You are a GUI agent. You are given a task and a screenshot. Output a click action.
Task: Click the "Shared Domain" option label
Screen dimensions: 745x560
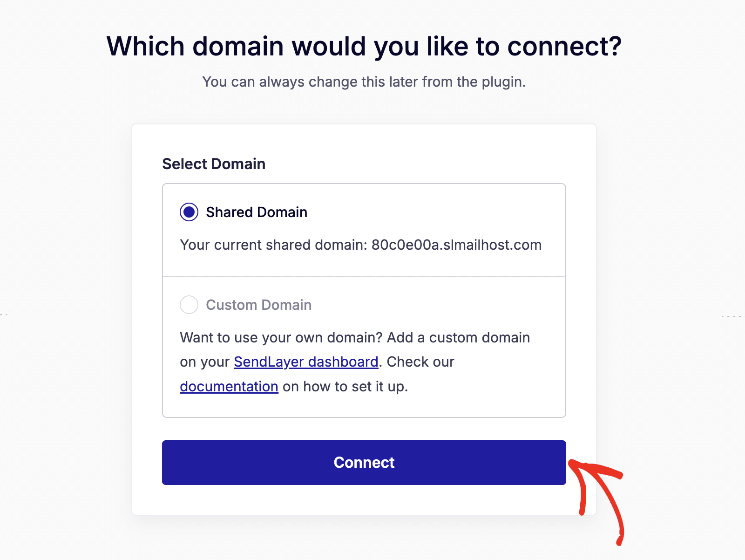257,212
